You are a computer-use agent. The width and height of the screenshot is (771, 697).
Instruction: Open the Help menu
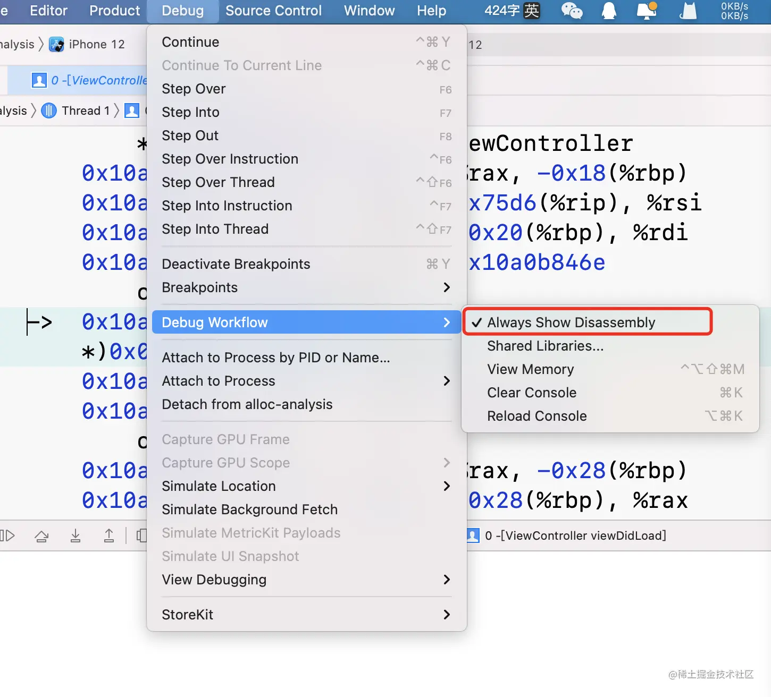pyautogui.click(x=431, y=11)
